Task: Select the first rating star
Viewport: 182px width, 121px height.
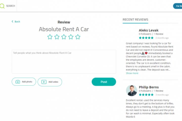Action: (50, 37)
